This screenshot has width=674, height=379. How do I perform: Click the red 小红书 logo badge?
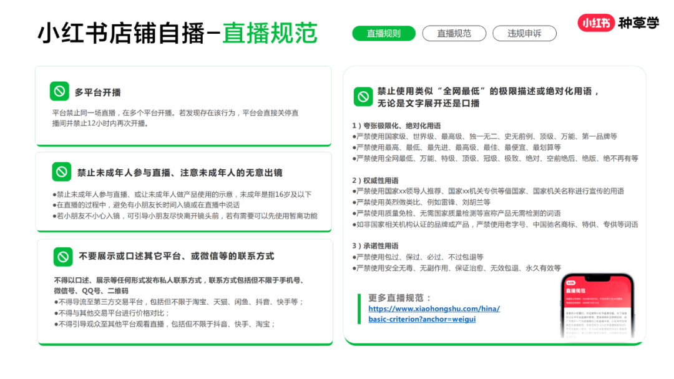tap(596, 23)
